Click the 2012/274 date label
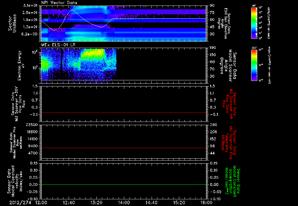This screenshot has height=206, width=298. (20, 203)
